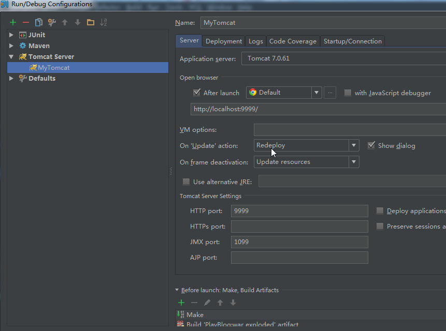The image size is (446, 331).
Task: Sort the configurations alphabetically
Action: (x=104, y=22)
